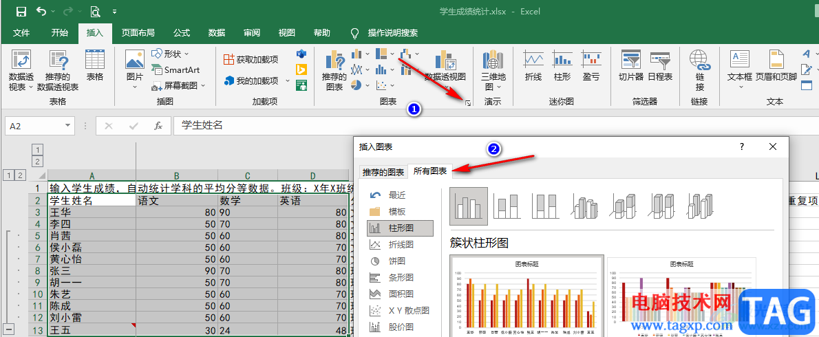The width and height of the screenshot is (819, 337).
Task: Open the 视图 ribbon tab
Action: (286, 33)
